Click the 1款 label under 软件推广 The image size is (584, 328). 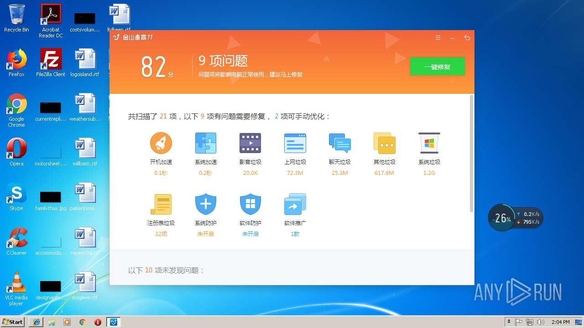click(x=295, y=234)
